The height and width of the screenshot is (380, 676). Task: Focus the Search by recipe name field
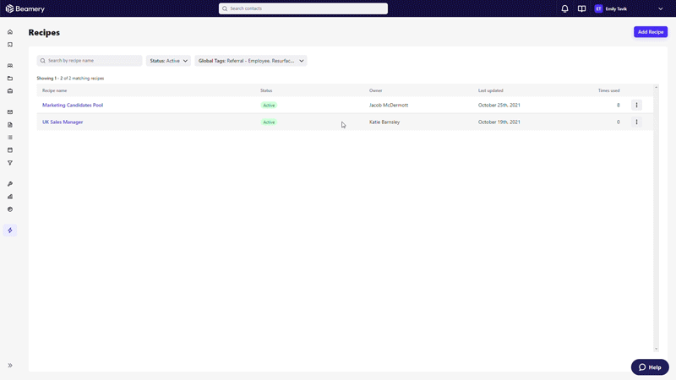click(90, 61)
